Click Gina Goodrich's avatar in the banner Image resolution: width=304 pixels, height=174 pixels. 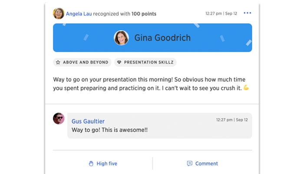(x=121, y=38)
